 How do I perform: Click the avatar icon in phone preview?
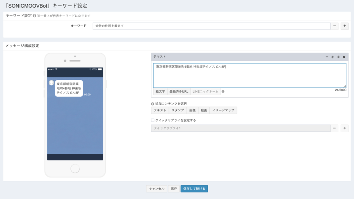51,83
